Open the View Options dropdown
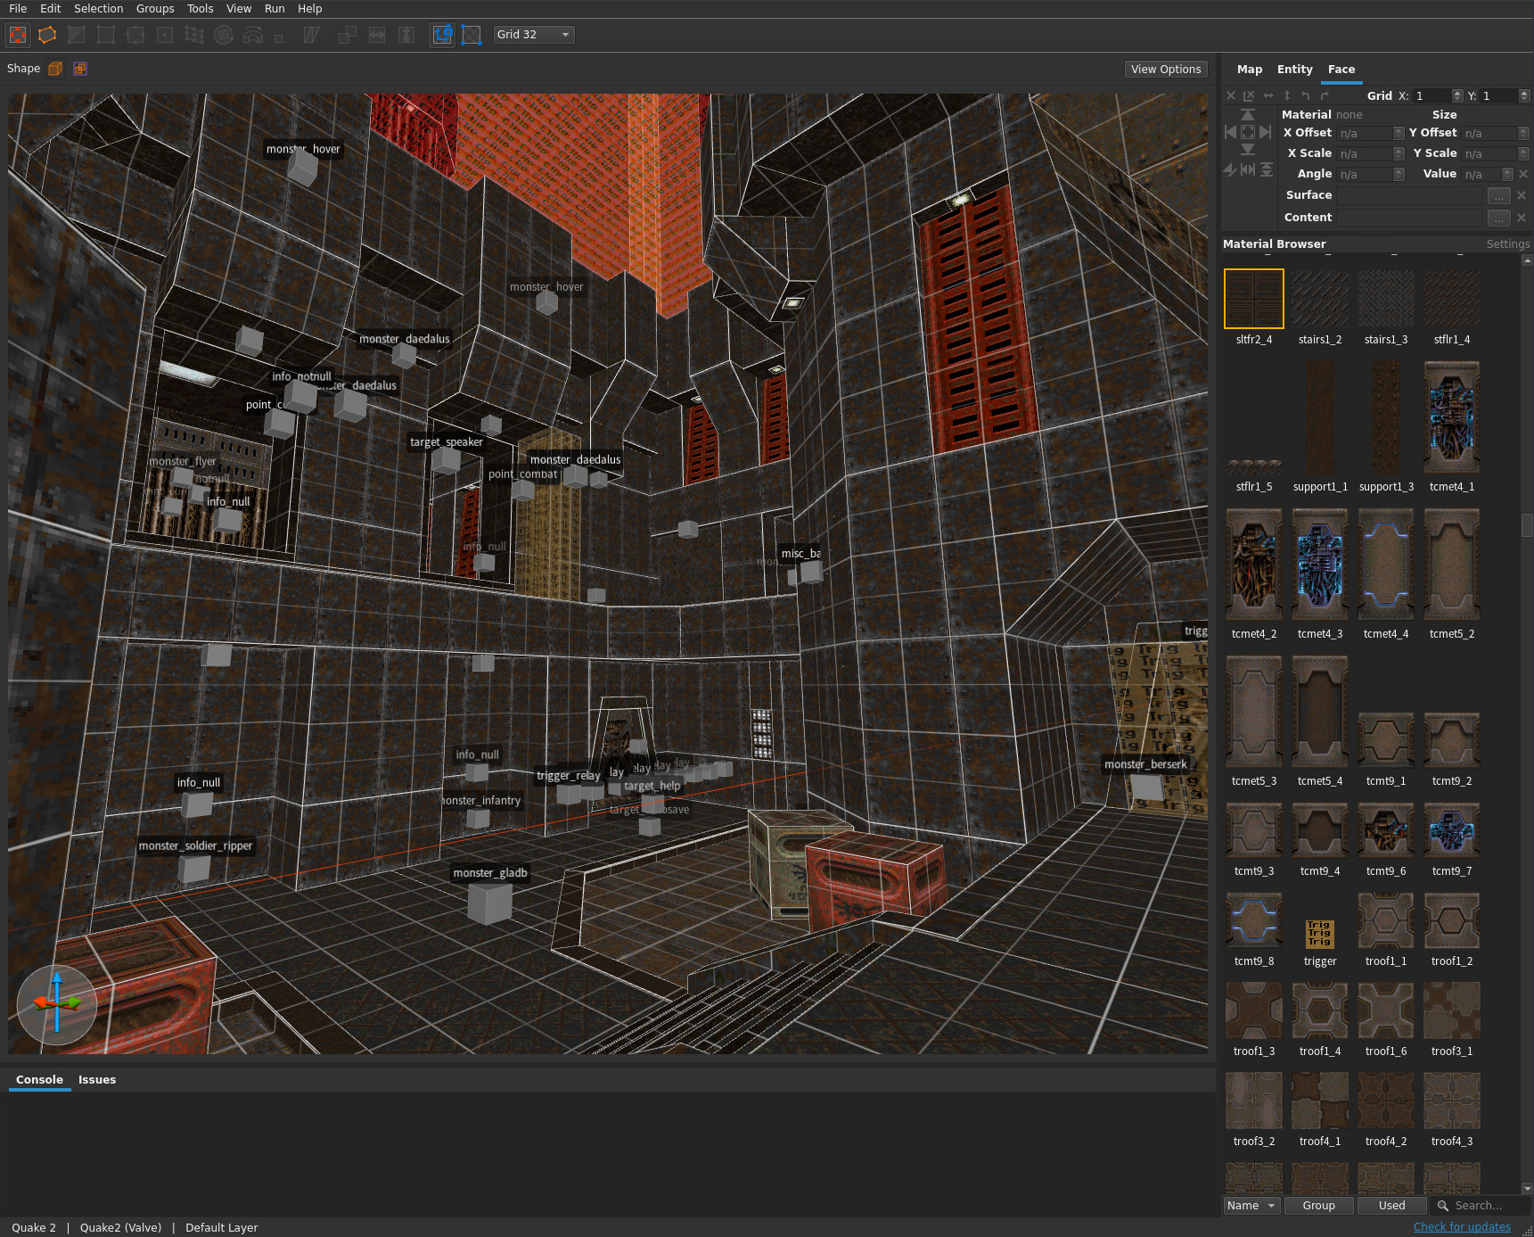The width and height of the screenshot is (1534, 1237). tap(1166, 69)
